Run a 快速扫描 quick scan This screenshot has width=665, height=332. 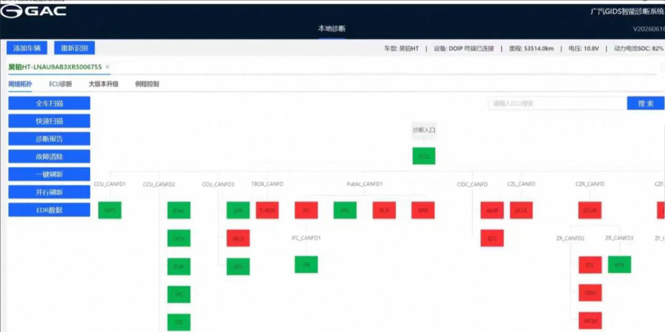[49, 121]
